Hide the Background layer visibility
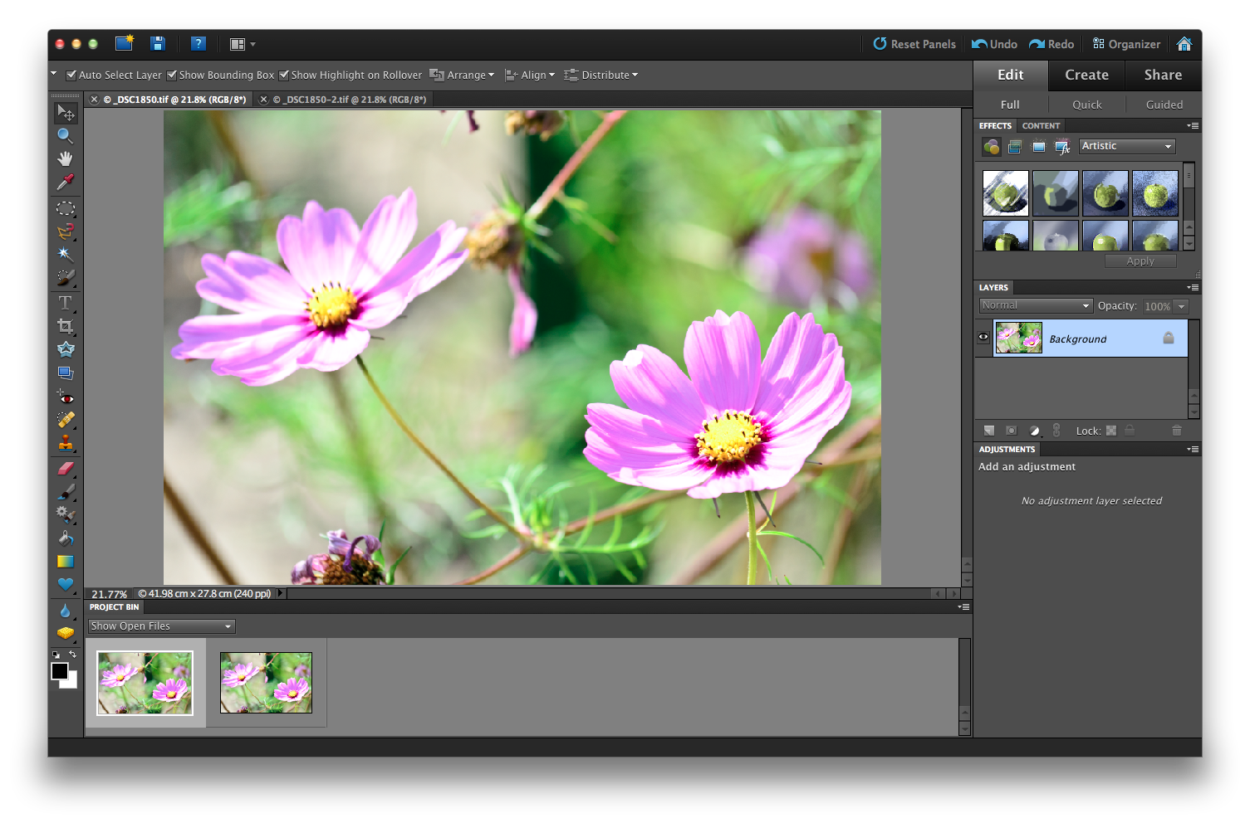Image resolution: width=1250 pixels, height=823 pixels. click(x=983, y=338)
